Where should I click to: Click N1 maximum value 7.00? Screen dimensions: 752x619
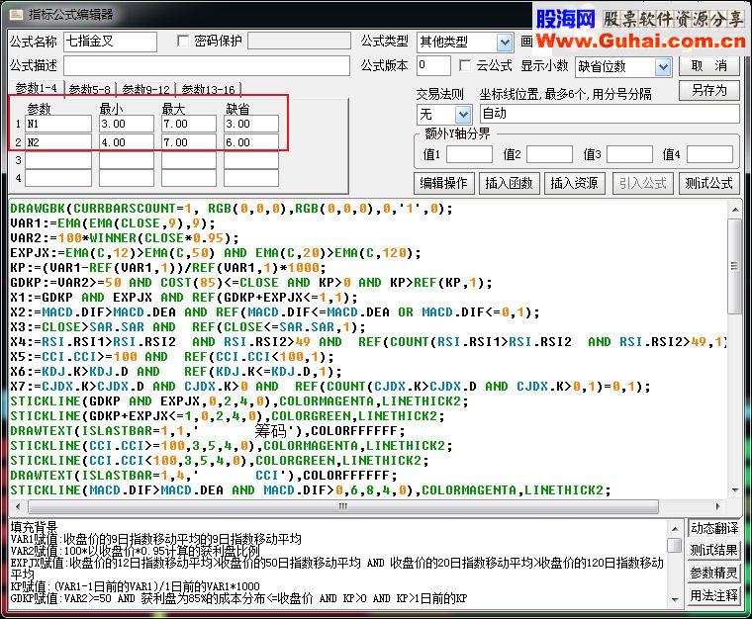pos(188,124)
